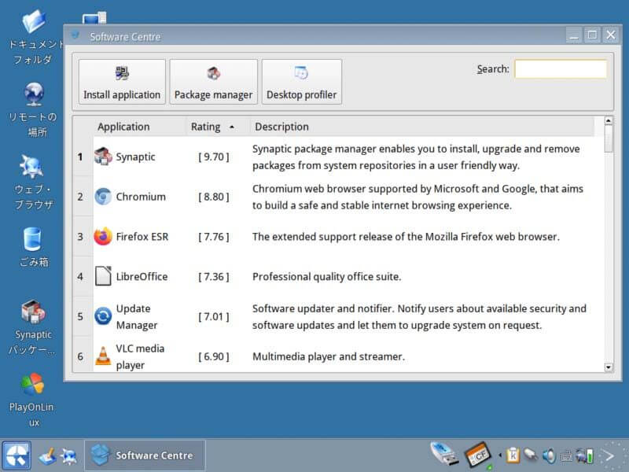629x472 pixels.
Task: Click the keyboard layout tray icon
Action: click(566, 456)
